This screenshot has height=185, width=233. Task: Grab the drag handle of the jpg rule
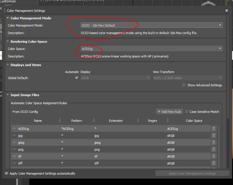[x=14, y=135]
